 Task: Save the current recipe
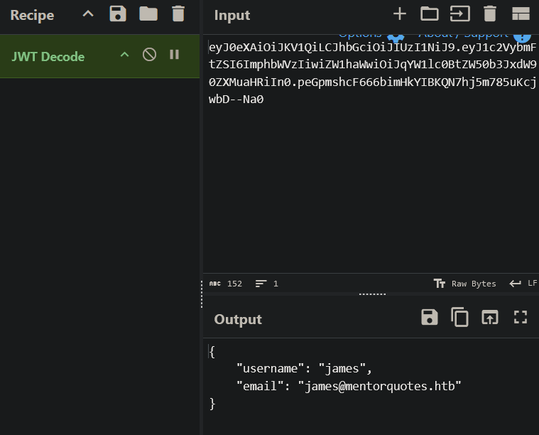pos(118,14)
